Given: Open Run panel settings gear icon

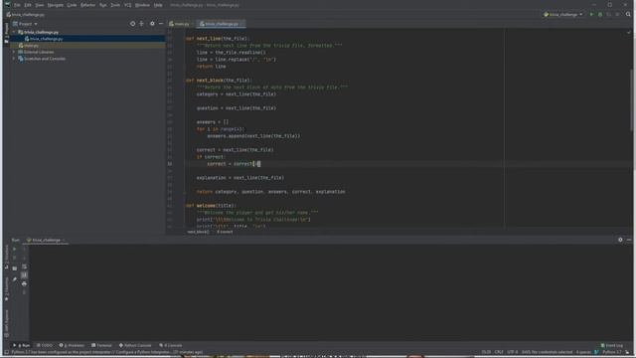Looking at the screenshot, I should [620, 240].
